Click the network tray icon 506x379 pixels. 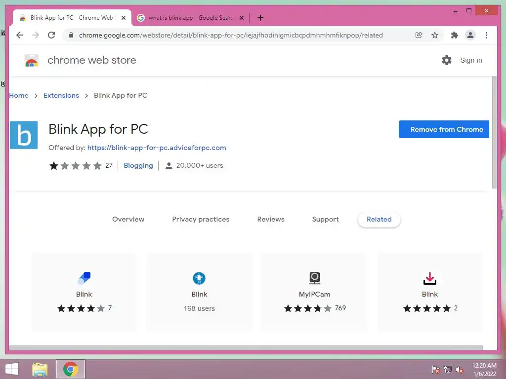(448, 369)
